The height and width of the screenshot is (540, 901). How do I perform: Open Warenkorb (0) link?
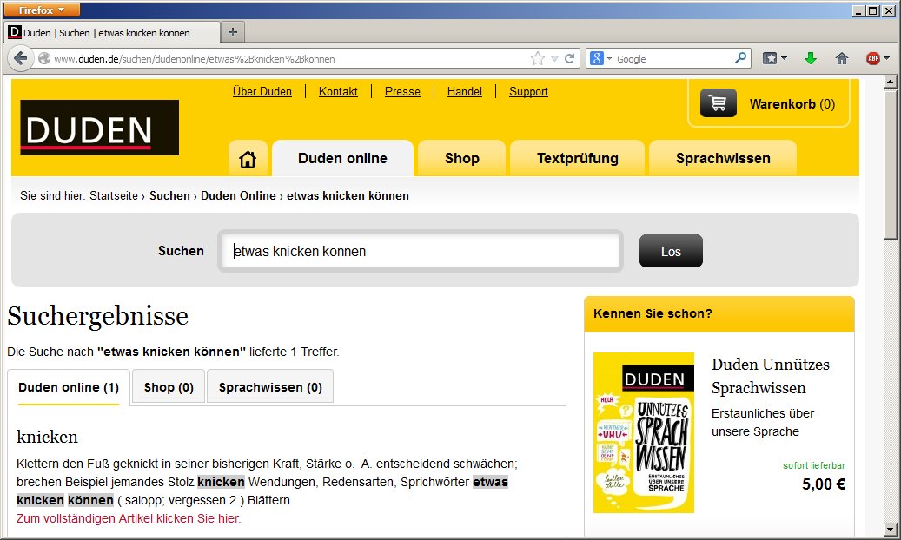(792, 104)
